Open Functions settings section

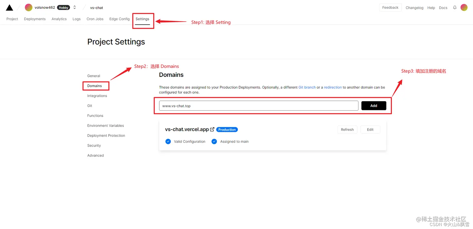point(95,116)
